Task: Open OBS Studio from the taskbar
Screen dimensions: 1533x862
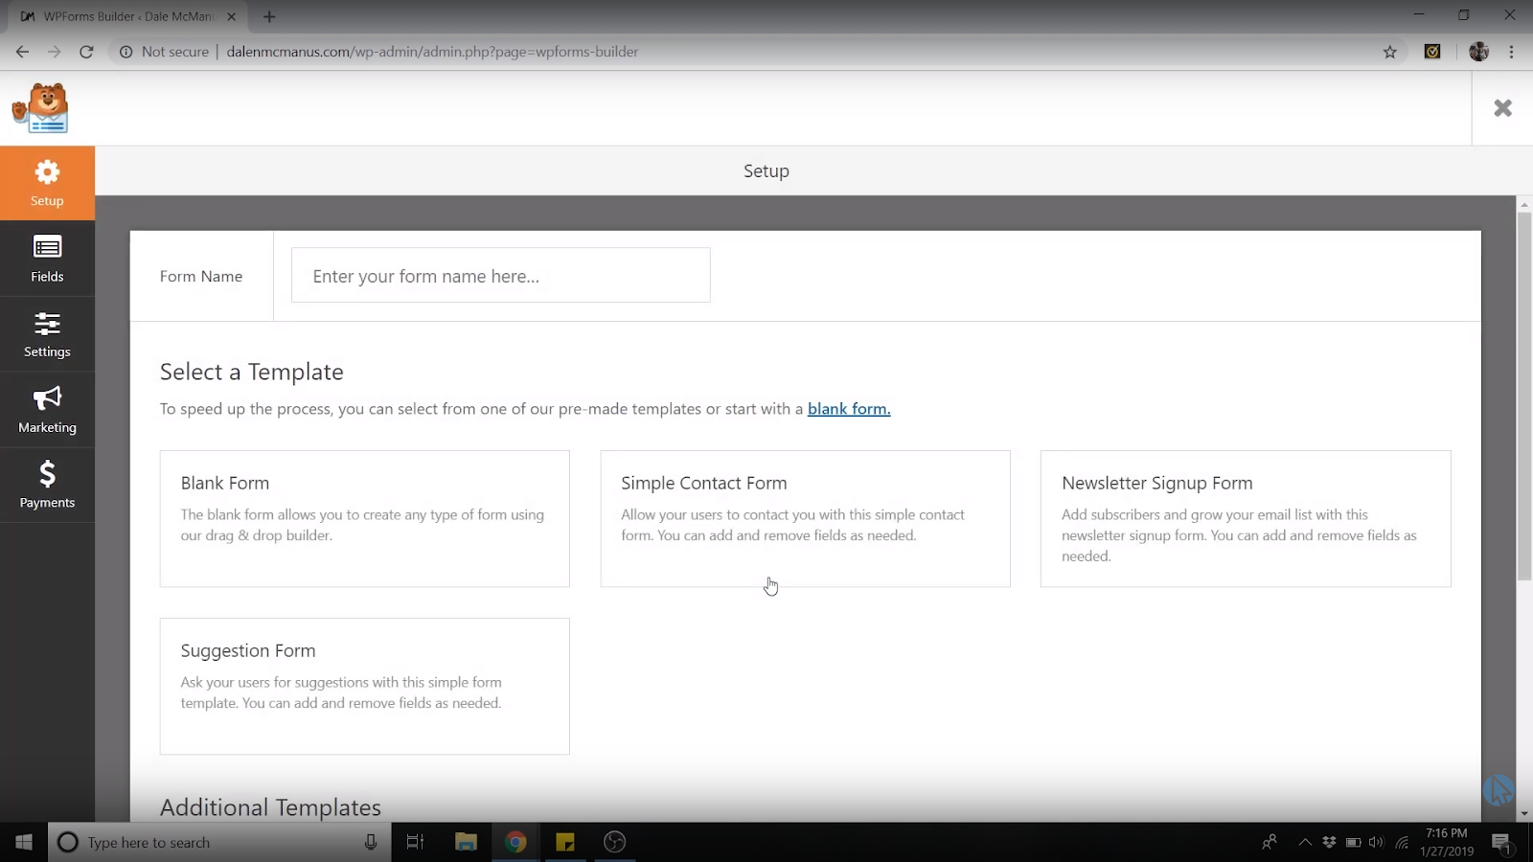Action: [x=615, y=842]
